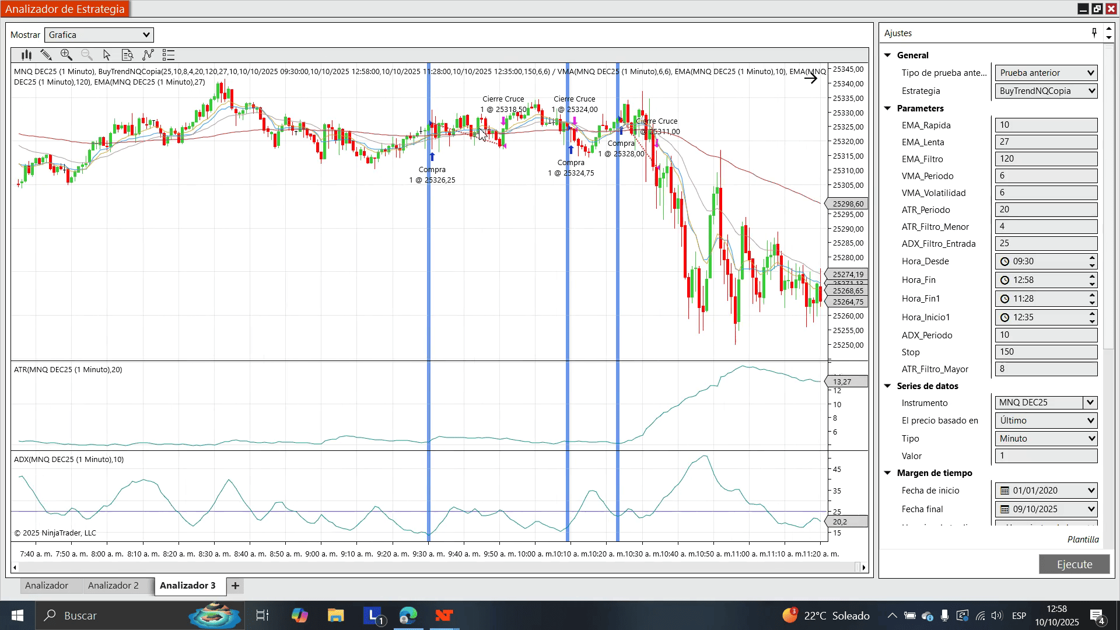The height and width of the screenshot is (630, 1120).
Task: Open the Instrumento MNQ DEC25 dropdown
Action: coord(1090,402)
